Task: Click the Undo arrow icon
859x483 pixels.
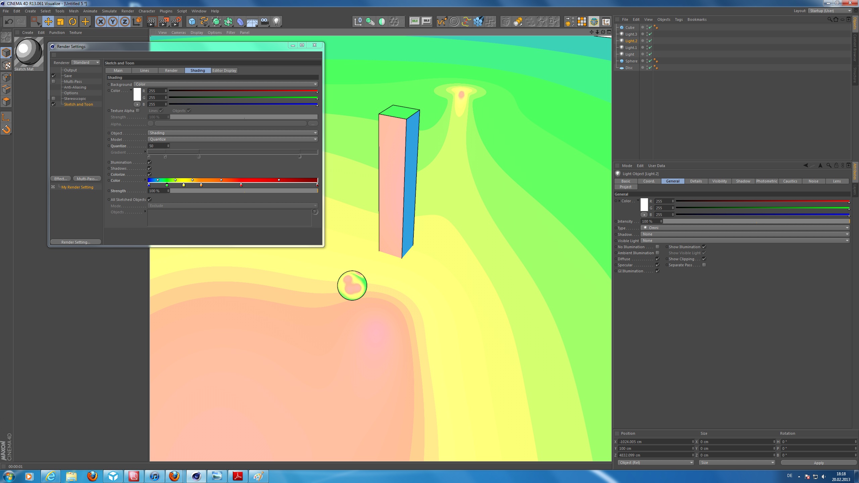Action: pyautogui.click(x=9, y=22)
